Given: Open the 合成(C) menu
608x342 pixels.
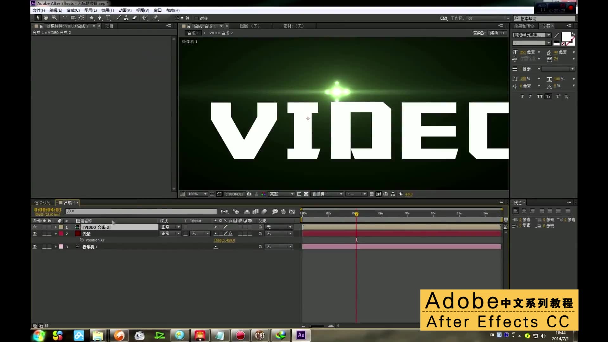Looking at the screenshot, I should tap(73, 10).
